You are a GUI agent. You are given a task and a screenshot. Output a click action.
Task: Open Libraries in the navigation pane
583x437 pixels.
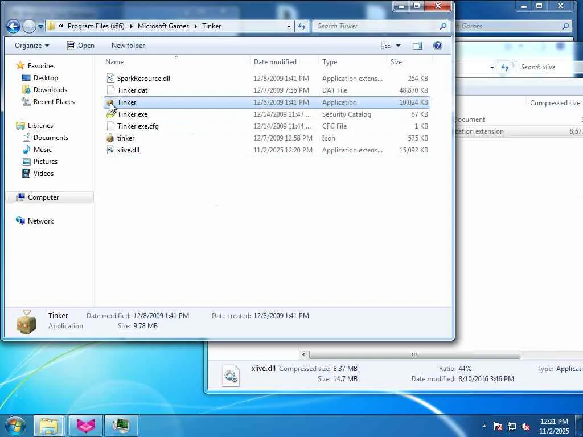point(40,126)
